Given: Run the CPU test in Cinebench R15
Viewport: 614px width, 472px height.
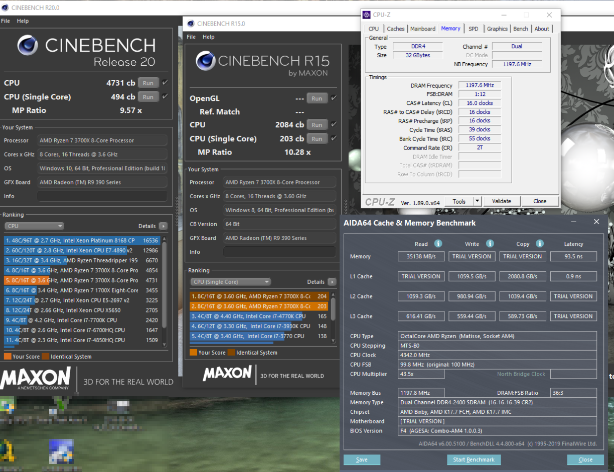Looking at the screenshot, I should pyautogui.click(x=317, y=124).
